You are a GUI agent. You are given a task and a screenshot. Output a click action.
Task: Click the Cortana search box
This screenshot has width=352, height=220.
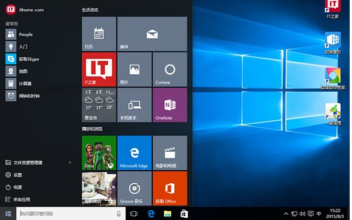pos(71,214)
